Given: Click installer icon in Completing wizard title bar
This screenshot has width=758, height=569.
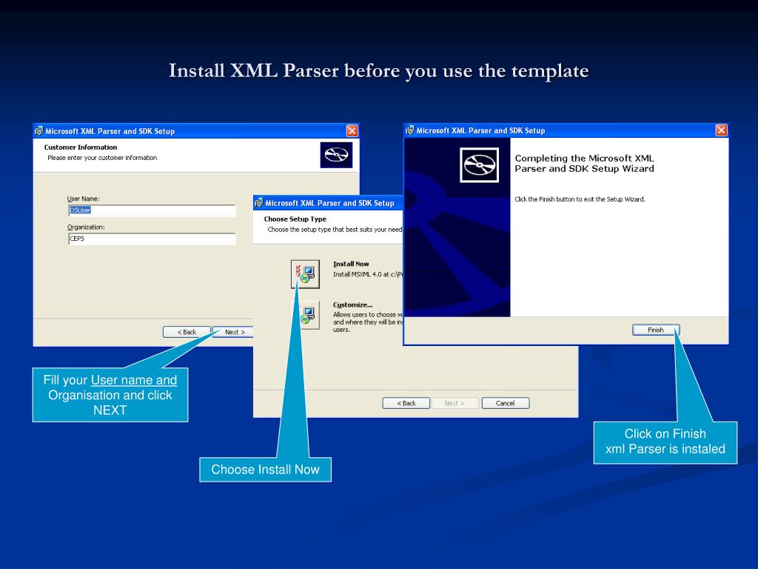Looking at the screenshot, I should click(410, 130).
